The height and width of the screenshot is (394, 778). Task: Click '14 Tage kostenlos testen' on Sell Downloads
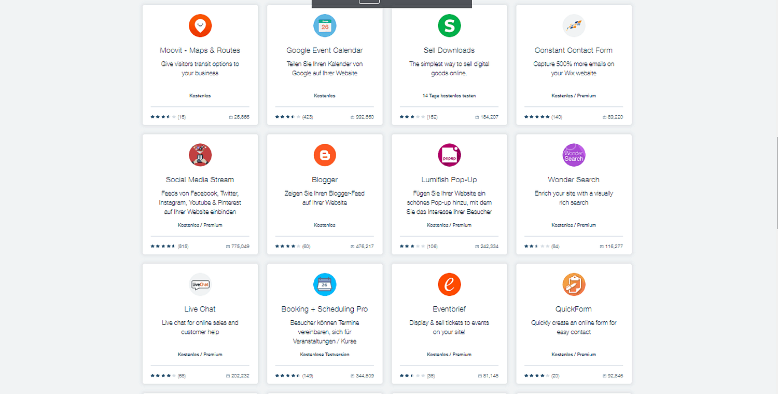(449, 96)
